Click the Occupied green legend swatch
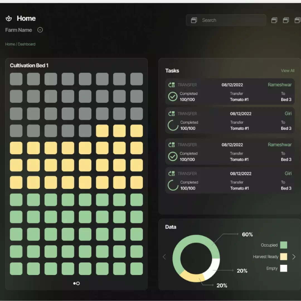The image size is (301, 301). click(x=283, y=245)
